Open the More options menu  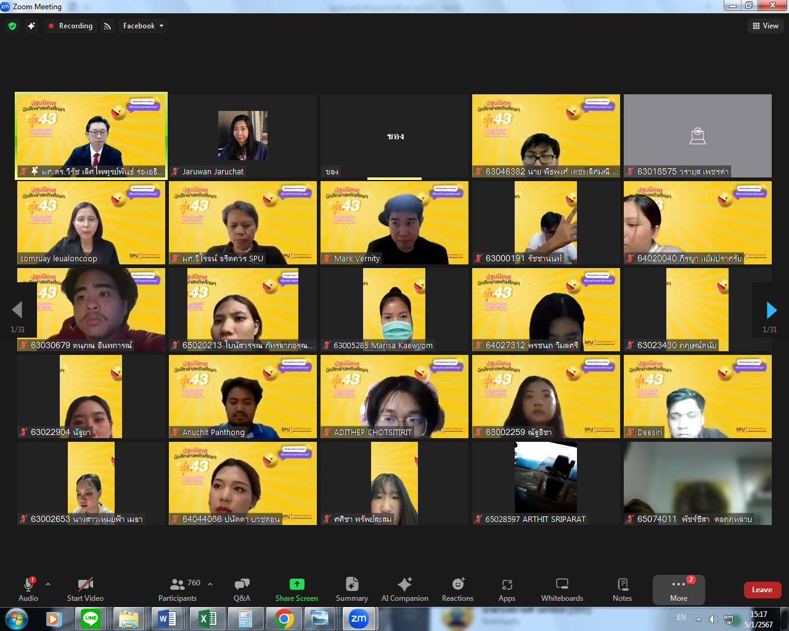click(x=679, y=590)
